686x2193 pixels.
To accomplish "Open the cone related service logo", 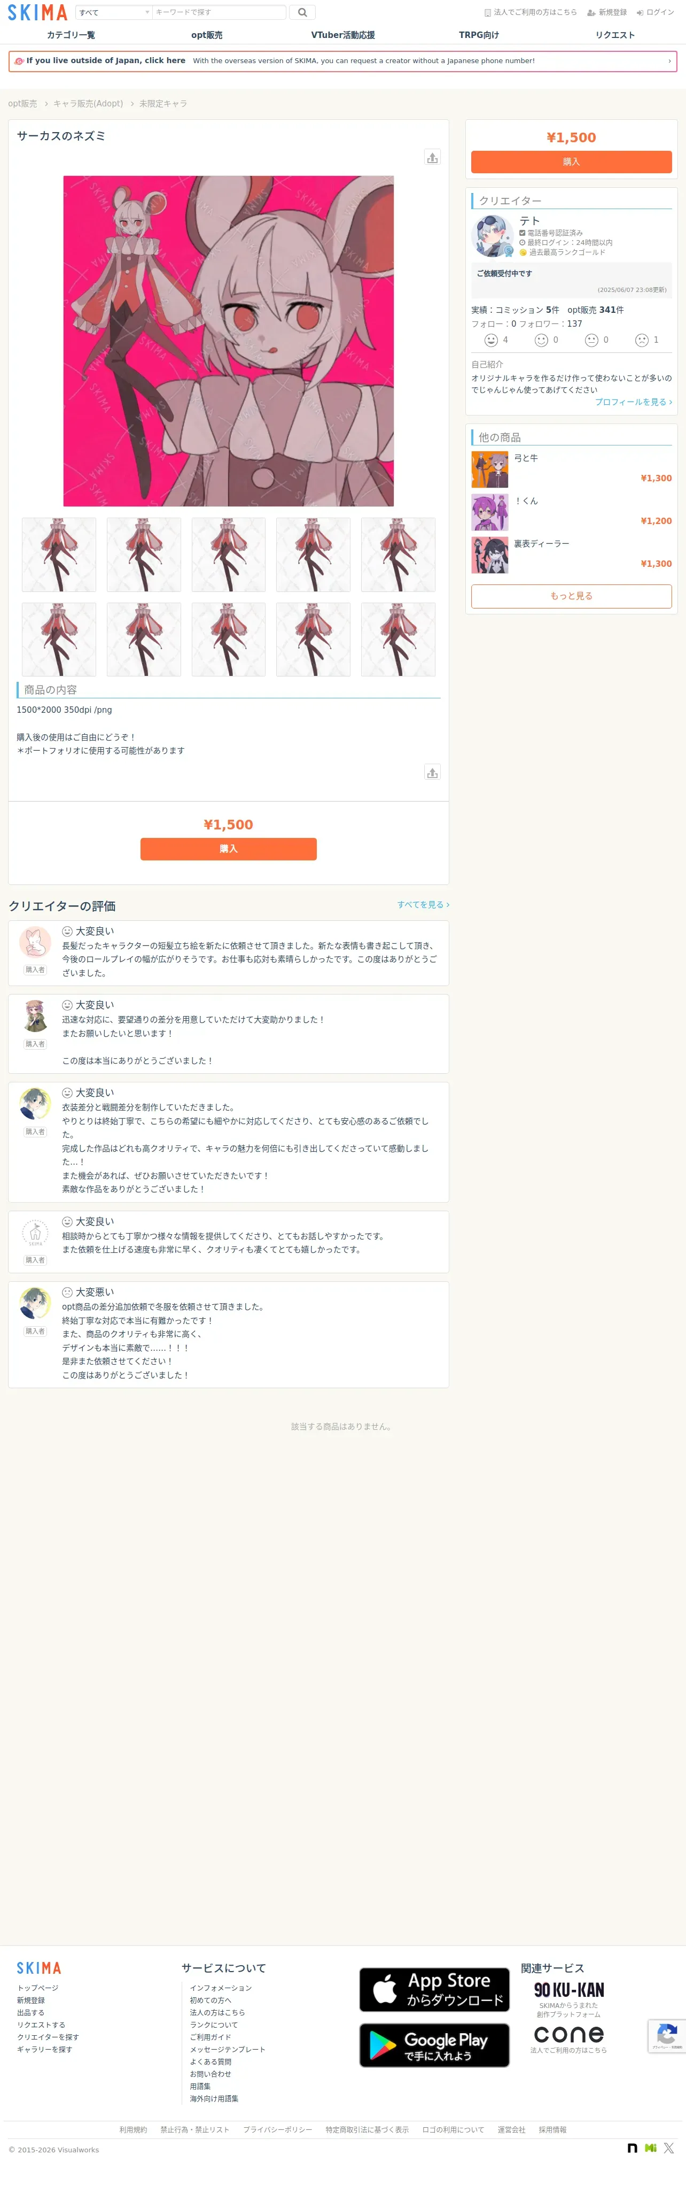I will pos(568,2034).
